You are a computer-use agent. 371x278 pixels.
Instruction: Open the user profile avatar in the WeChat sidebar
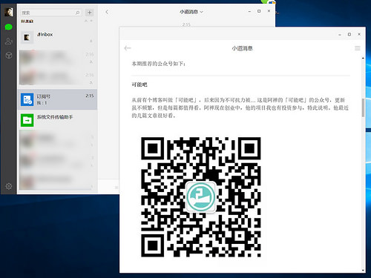[9, 12]
